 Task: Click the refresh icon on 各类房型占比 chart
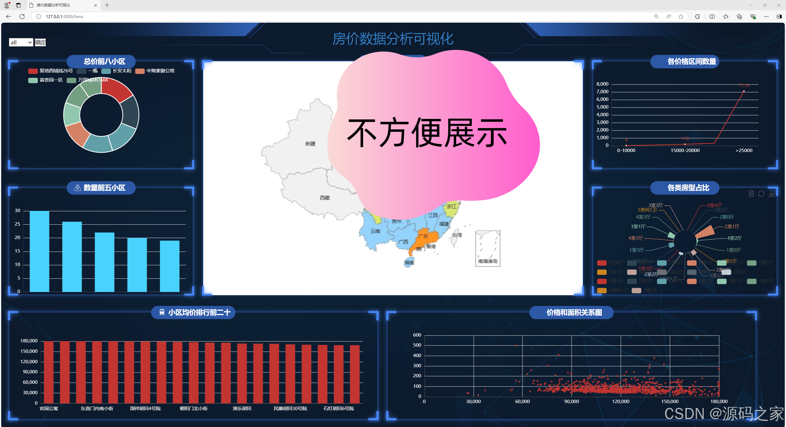[x=761, y=194]
